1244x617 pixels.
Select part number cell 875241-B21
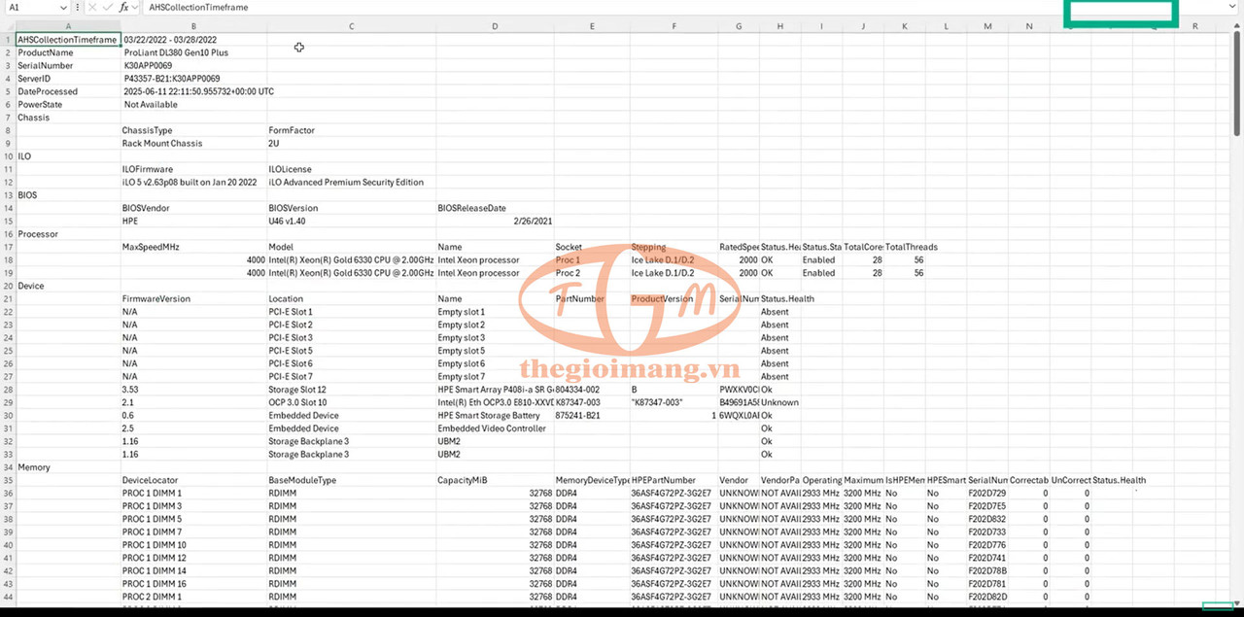coord(591,415)
